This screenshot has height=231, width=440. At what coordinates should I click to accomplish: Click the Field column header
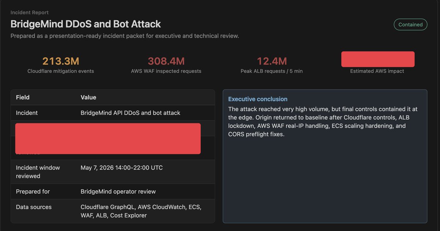pos(23,97)
